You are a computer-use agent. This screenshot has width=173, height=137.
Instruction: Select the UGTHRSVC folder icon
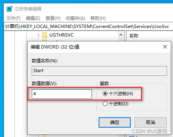[x=44, y=35]
